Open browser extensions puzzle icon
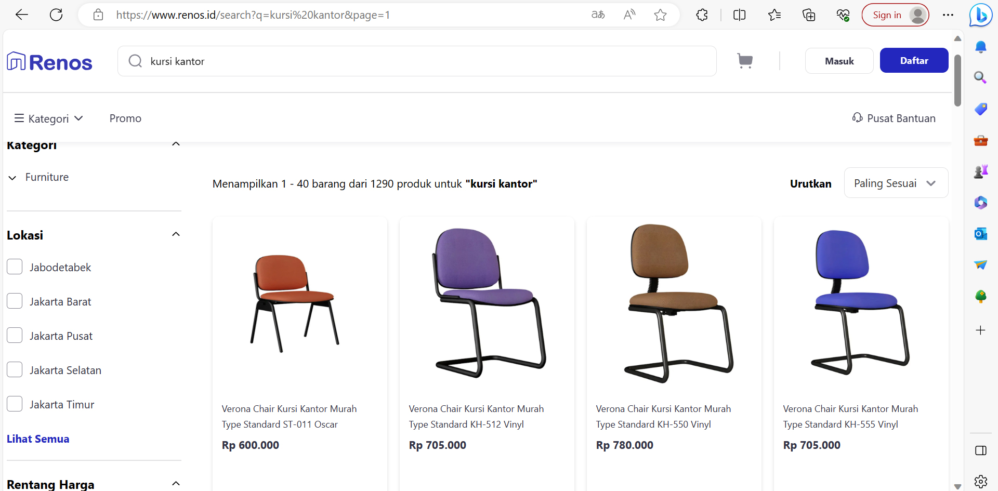998x491 pixels. click(702, 15)
